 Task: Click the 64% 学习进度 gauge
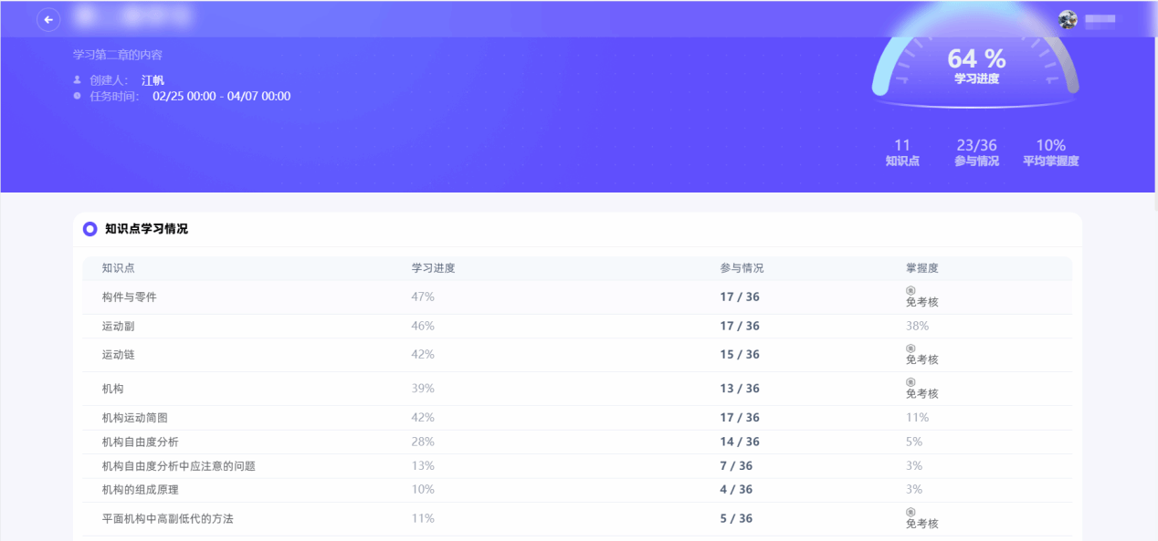(x=976, y=66)
